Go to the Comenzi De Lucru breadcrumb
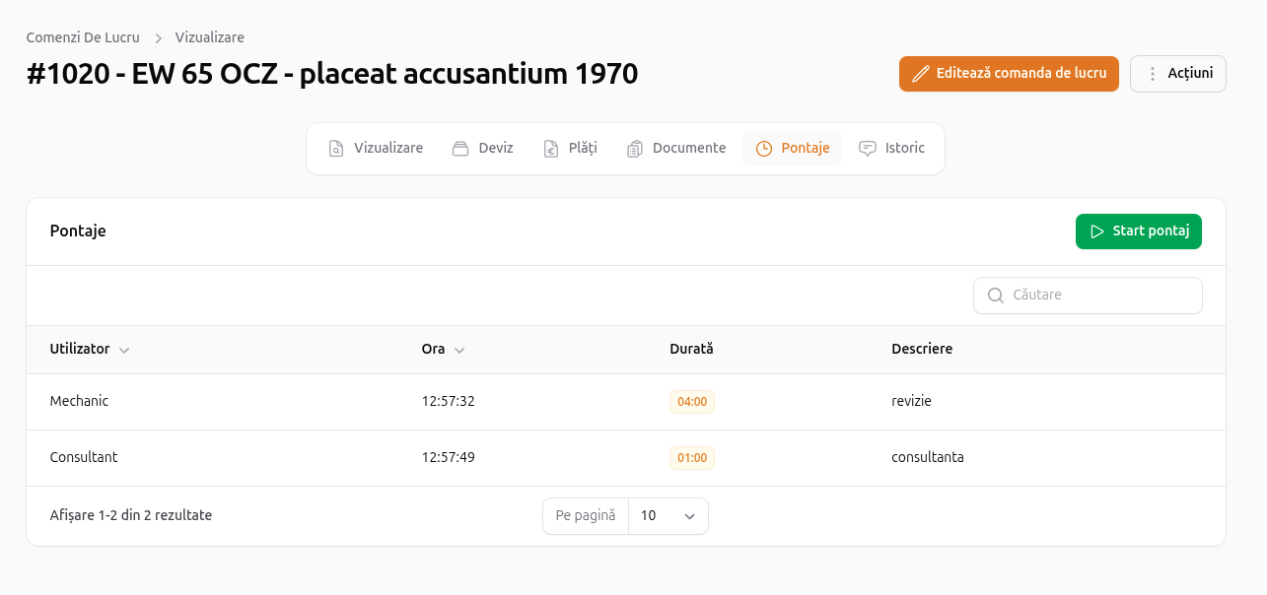This screenshot has width=1267, height=595. pos(83,37)
